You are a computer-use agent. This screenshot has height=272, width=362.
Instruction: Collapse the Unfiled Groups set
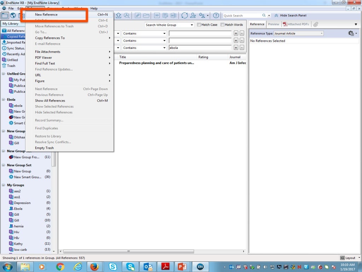coord(4,74)
